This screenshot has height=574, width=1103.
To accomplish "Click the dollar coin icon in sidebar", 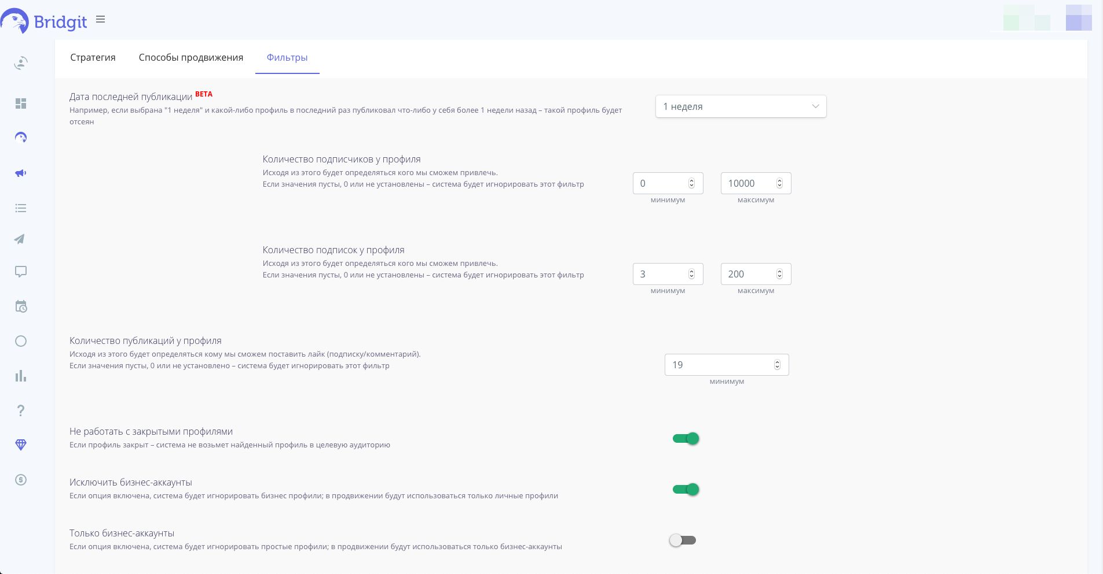I will pos(21,480).
